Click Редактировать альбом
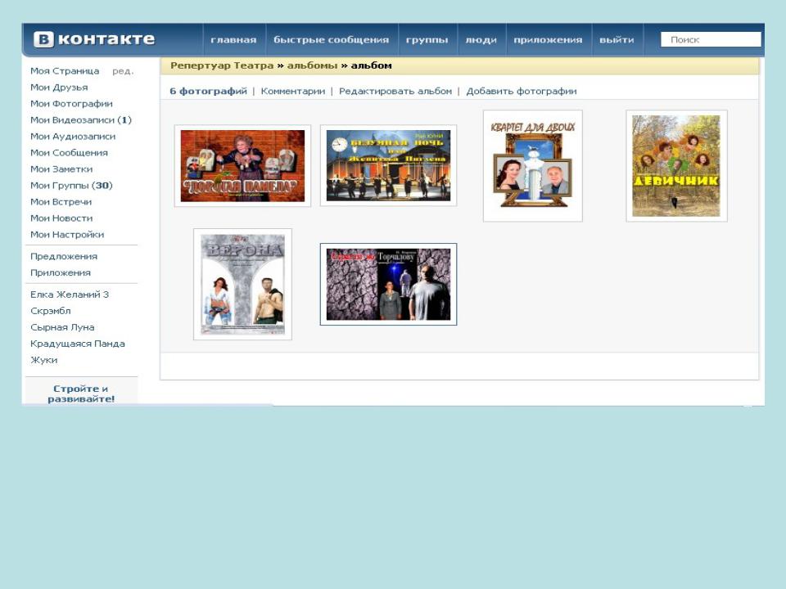Screen dimensions: 786x589 point(395,91)
